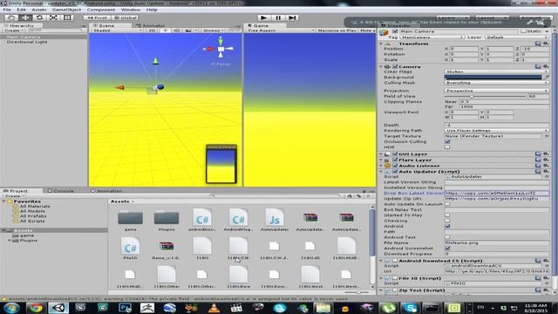Open the Windows Start menu
This screenshot has height=314, width=558.
point(11,308)
